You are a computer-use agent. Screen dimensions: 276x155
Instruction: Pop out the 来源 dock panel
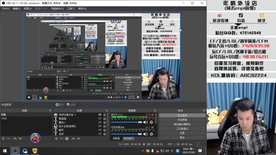pos(107,110)
